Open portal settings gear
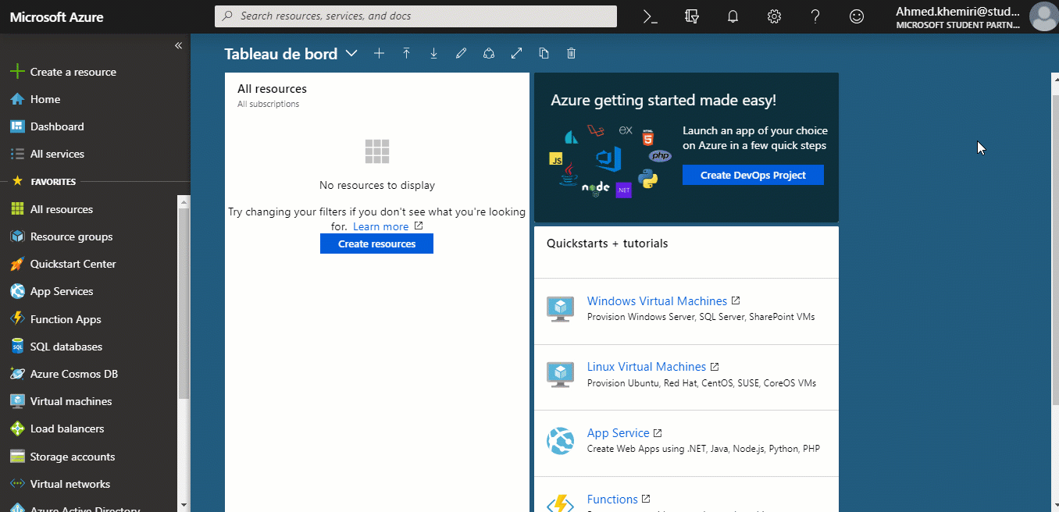 774,16
